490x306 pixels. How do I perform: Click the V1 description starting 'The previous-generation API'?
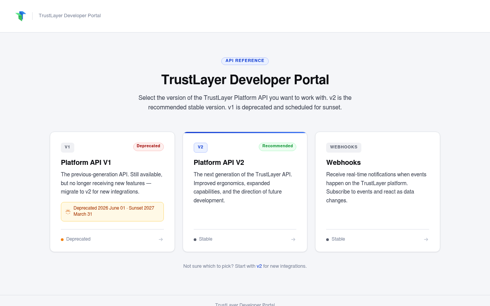[x=112, y=183]
